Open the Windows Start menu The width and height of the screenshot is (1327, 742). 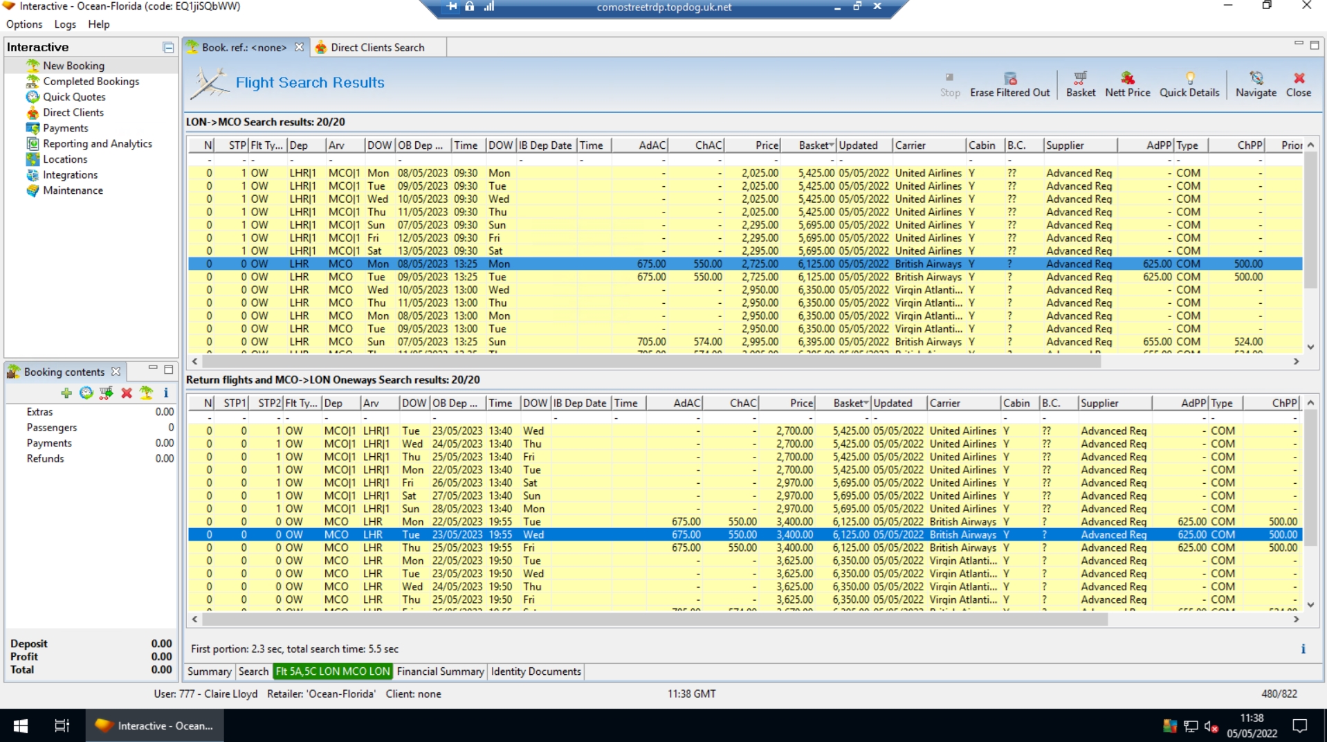(x=21, y=725)
